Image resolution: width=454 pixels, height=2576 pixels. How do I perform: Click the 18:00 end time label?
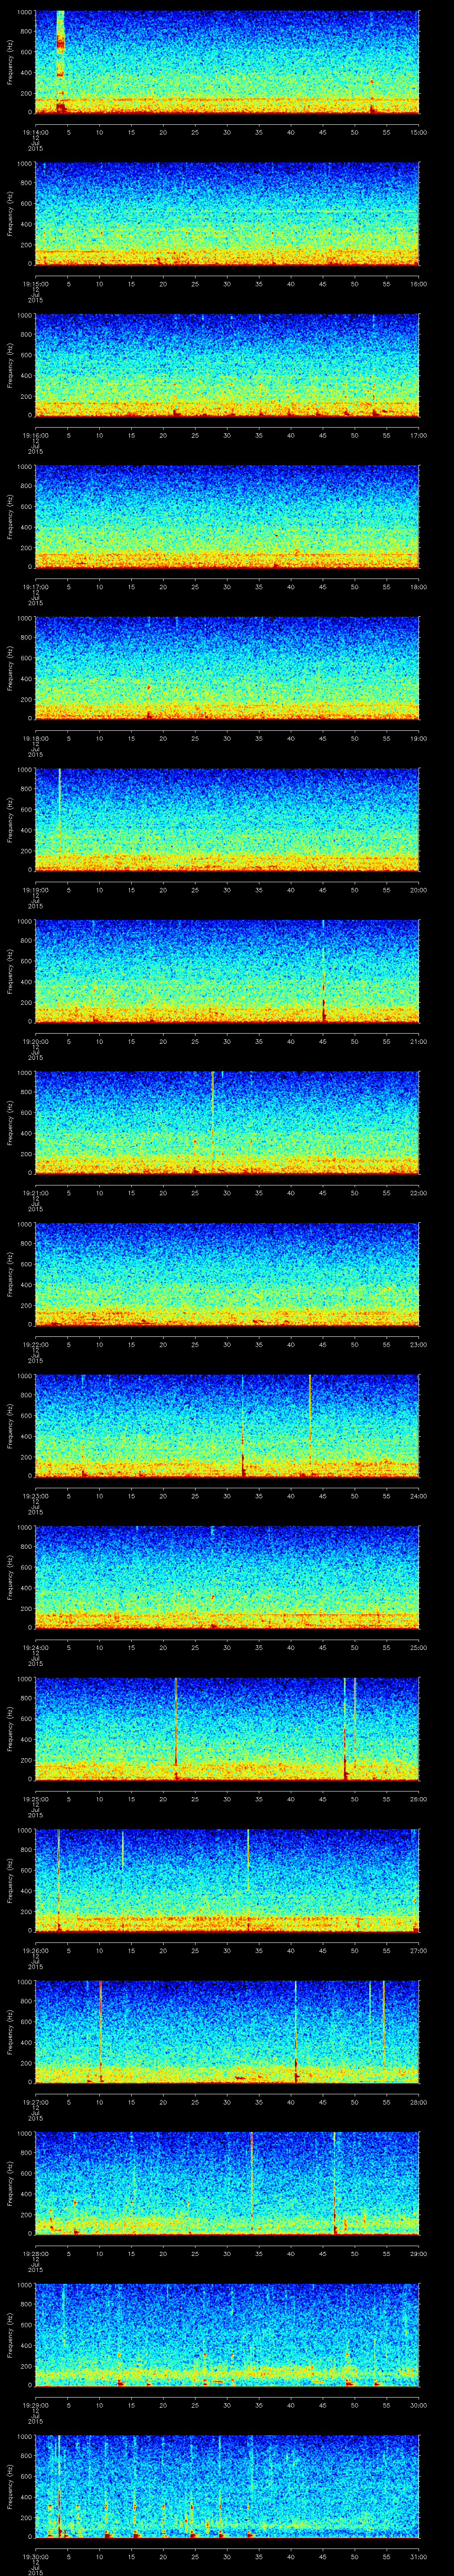point(418,586)
